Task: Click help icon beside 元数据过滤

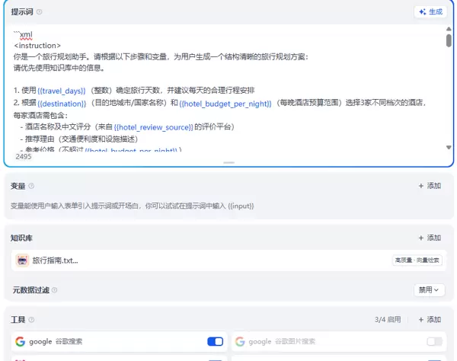Action: (54, 290)
